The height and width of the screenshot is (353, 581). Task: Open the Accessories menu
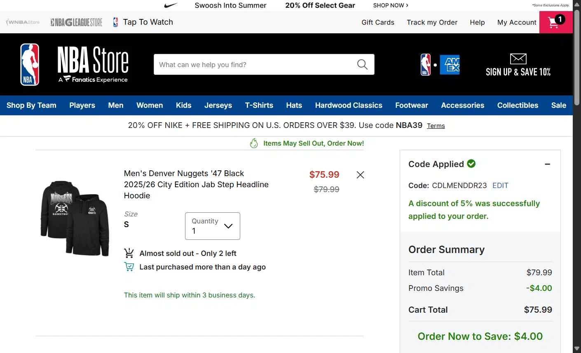coord(463,105)
